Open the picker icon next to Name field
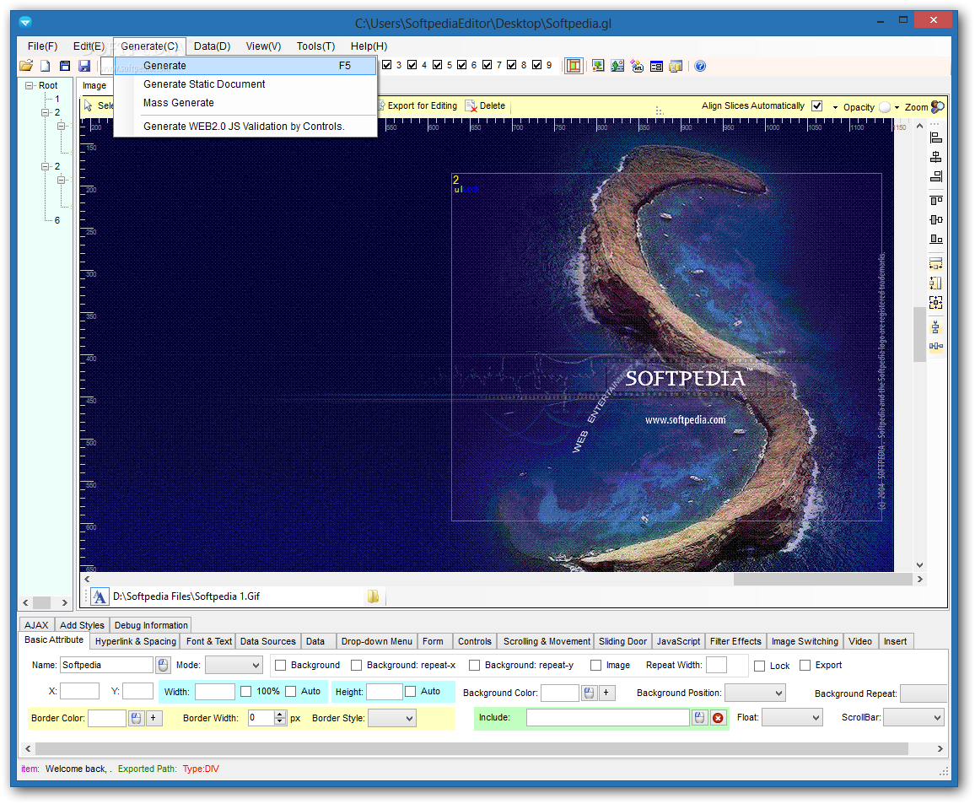 click(x=163, y=665)
